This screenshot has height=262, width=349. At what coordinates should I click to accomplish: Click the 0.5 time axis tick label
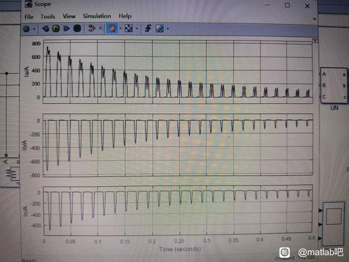pyautogui.click(x=312, y=238)
